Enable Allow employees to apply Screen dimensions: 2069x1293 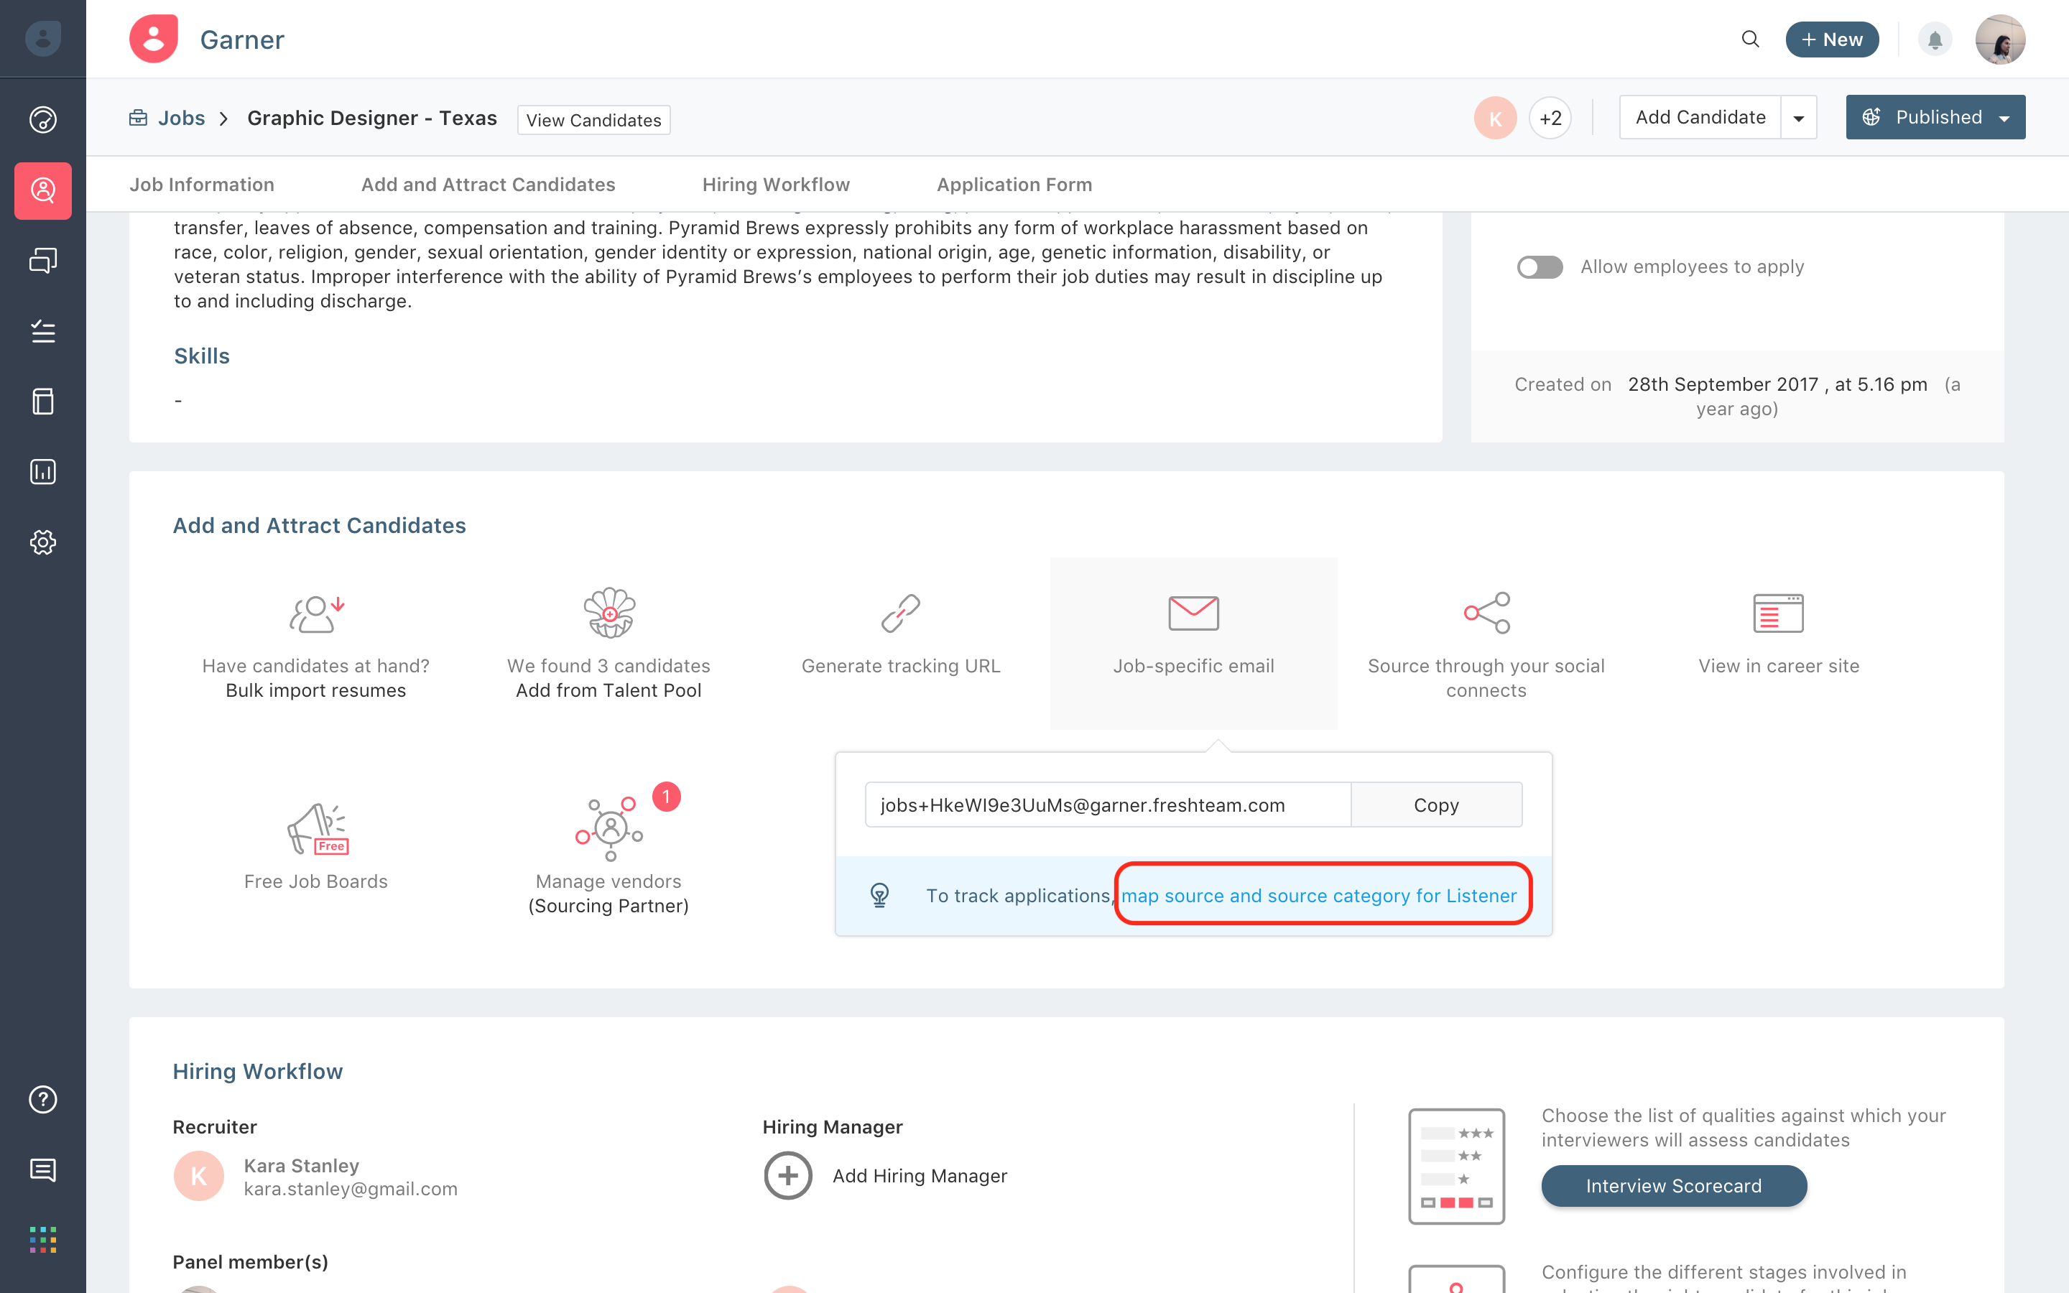(x=1539, y=267)
